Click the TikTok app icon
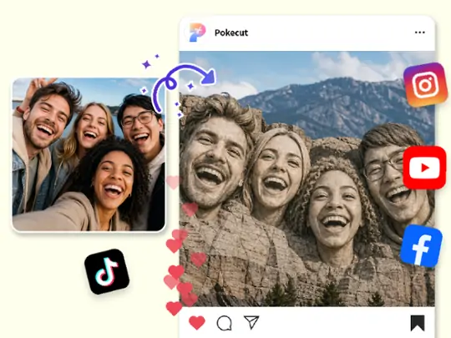This screenshot has width=451, height=338. [107, 271]
